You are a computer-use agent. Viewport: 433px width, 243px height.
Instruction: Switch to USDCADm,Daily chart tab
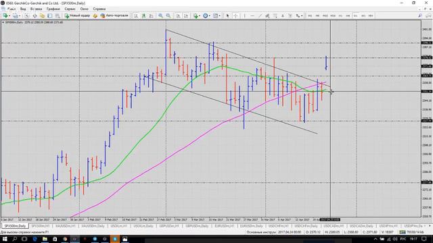(361, 226)
